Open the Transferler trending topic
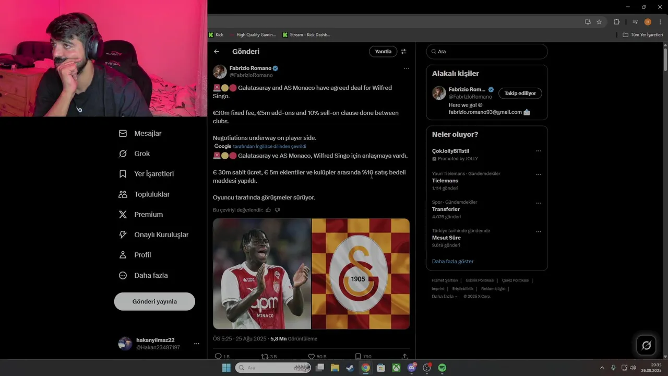668x376 pixels. (446, 209)
